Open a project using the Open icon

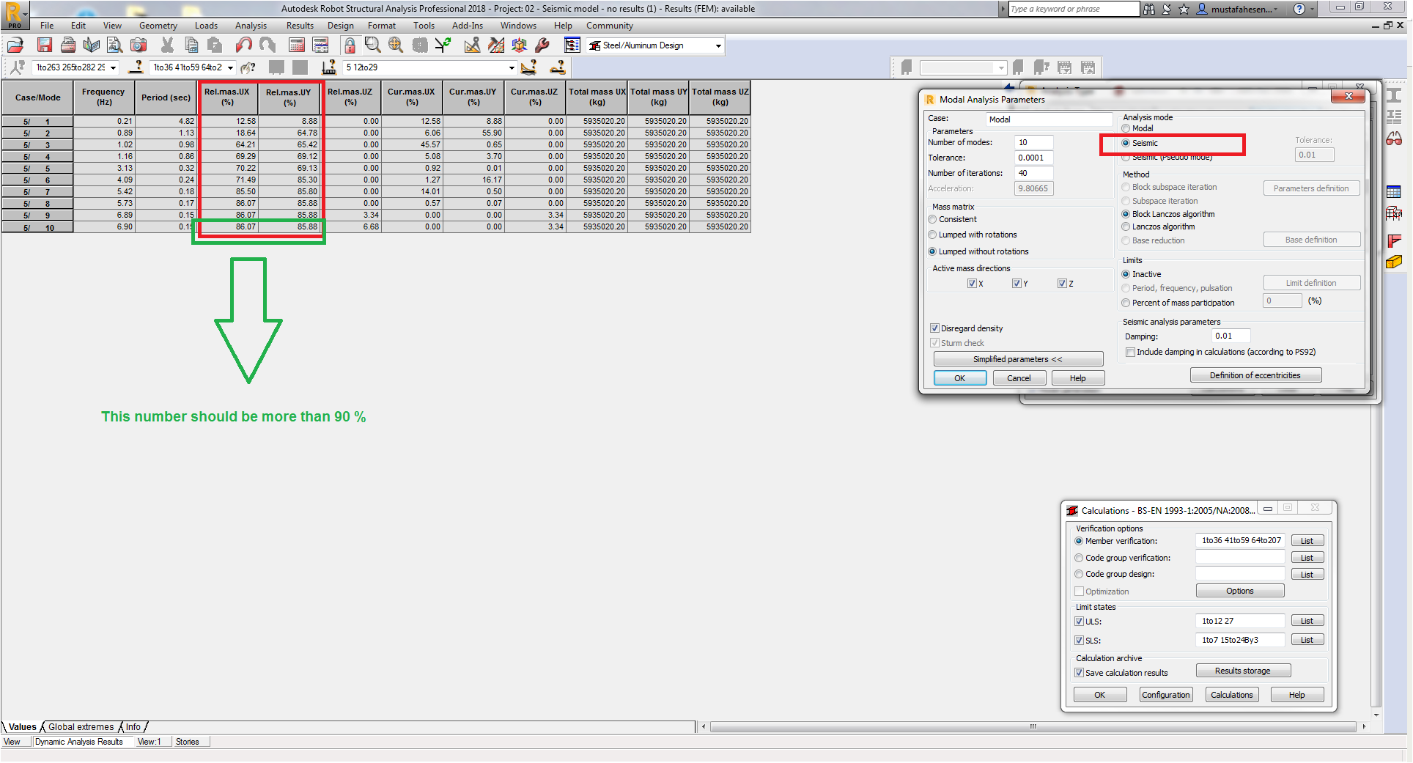click(x=15, y=45)
